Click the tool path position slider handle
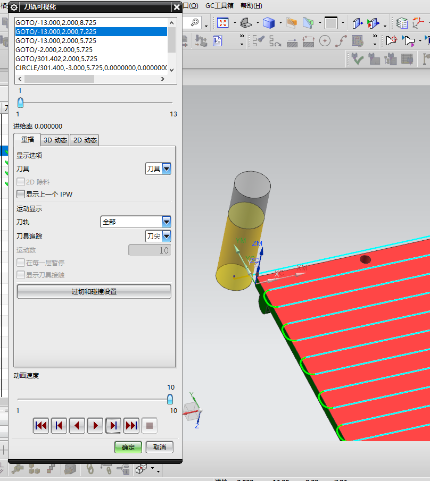 (x=21, y=103)
